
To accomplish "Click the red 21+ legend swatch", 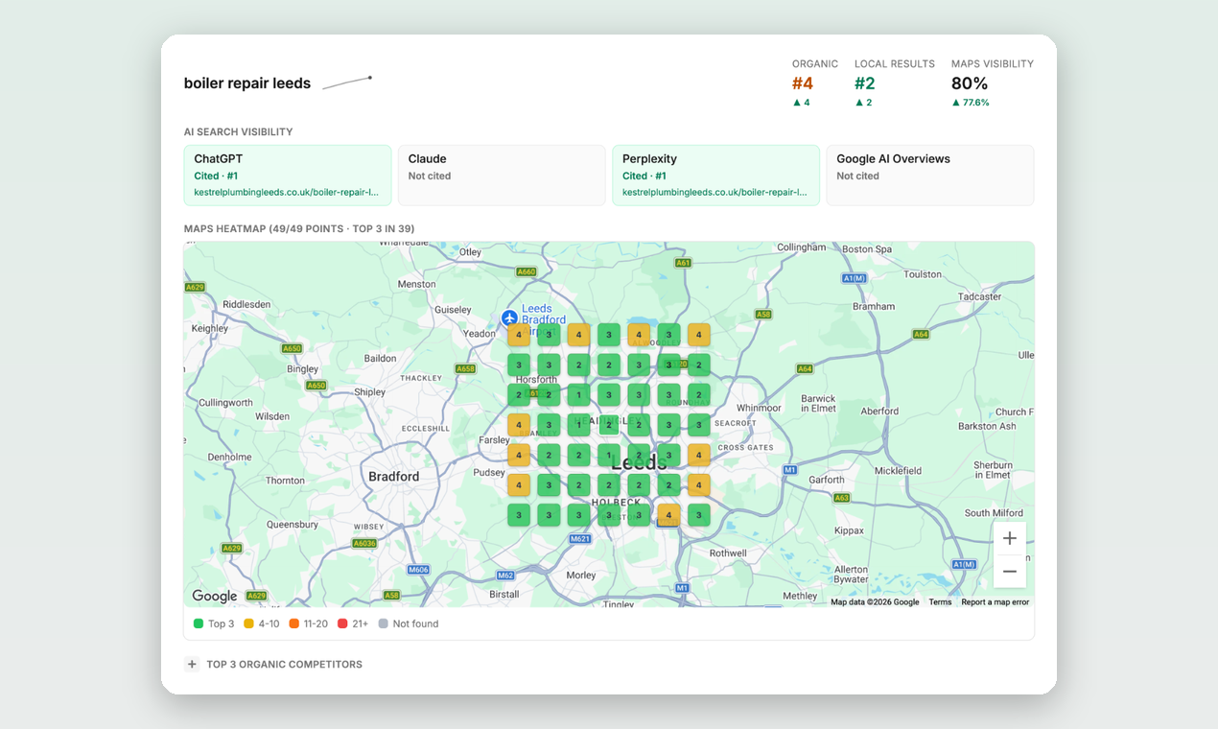I will 342,623.
